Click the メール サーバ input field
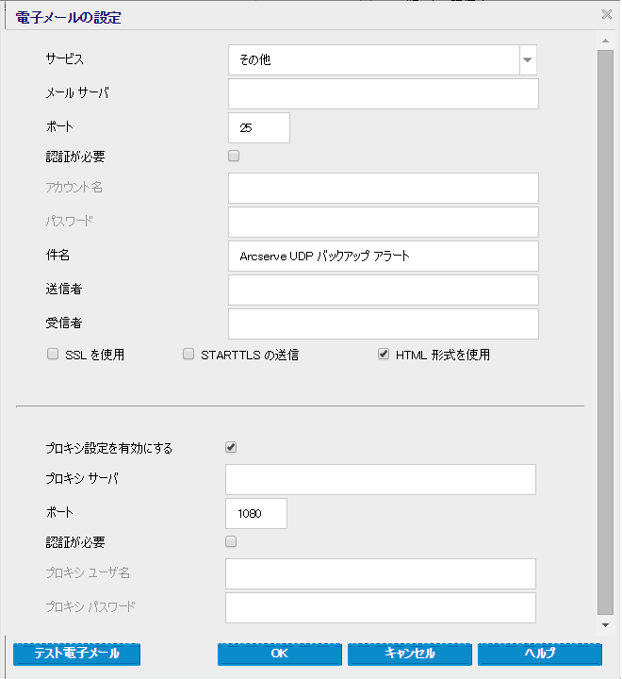This screenshot has width=622, height=679. pyautogui.click(x=383, y=94)
